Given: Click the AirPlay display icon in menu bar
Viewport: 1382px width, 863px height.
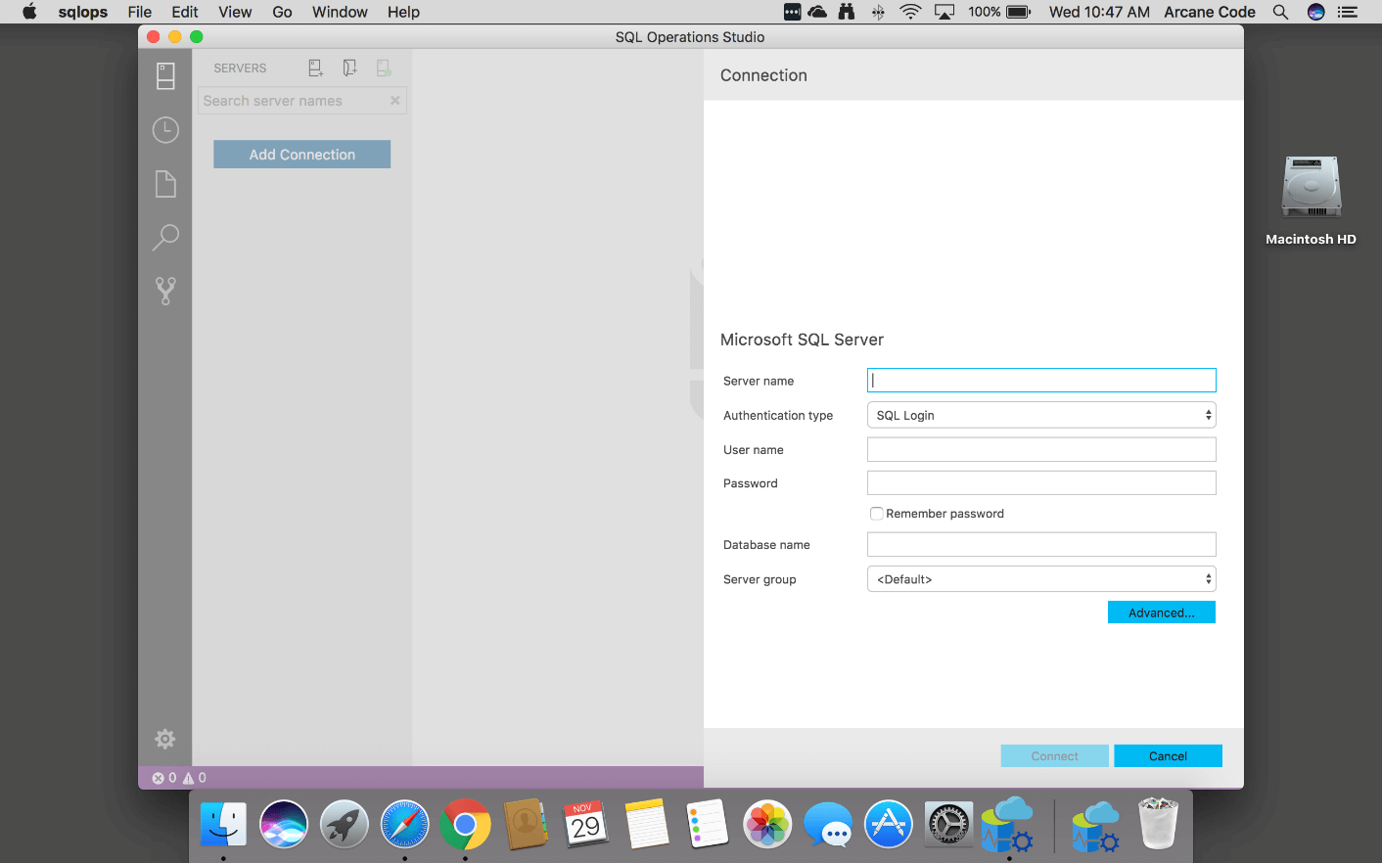Looking at the screenshot, I should [x=944, y=12].
